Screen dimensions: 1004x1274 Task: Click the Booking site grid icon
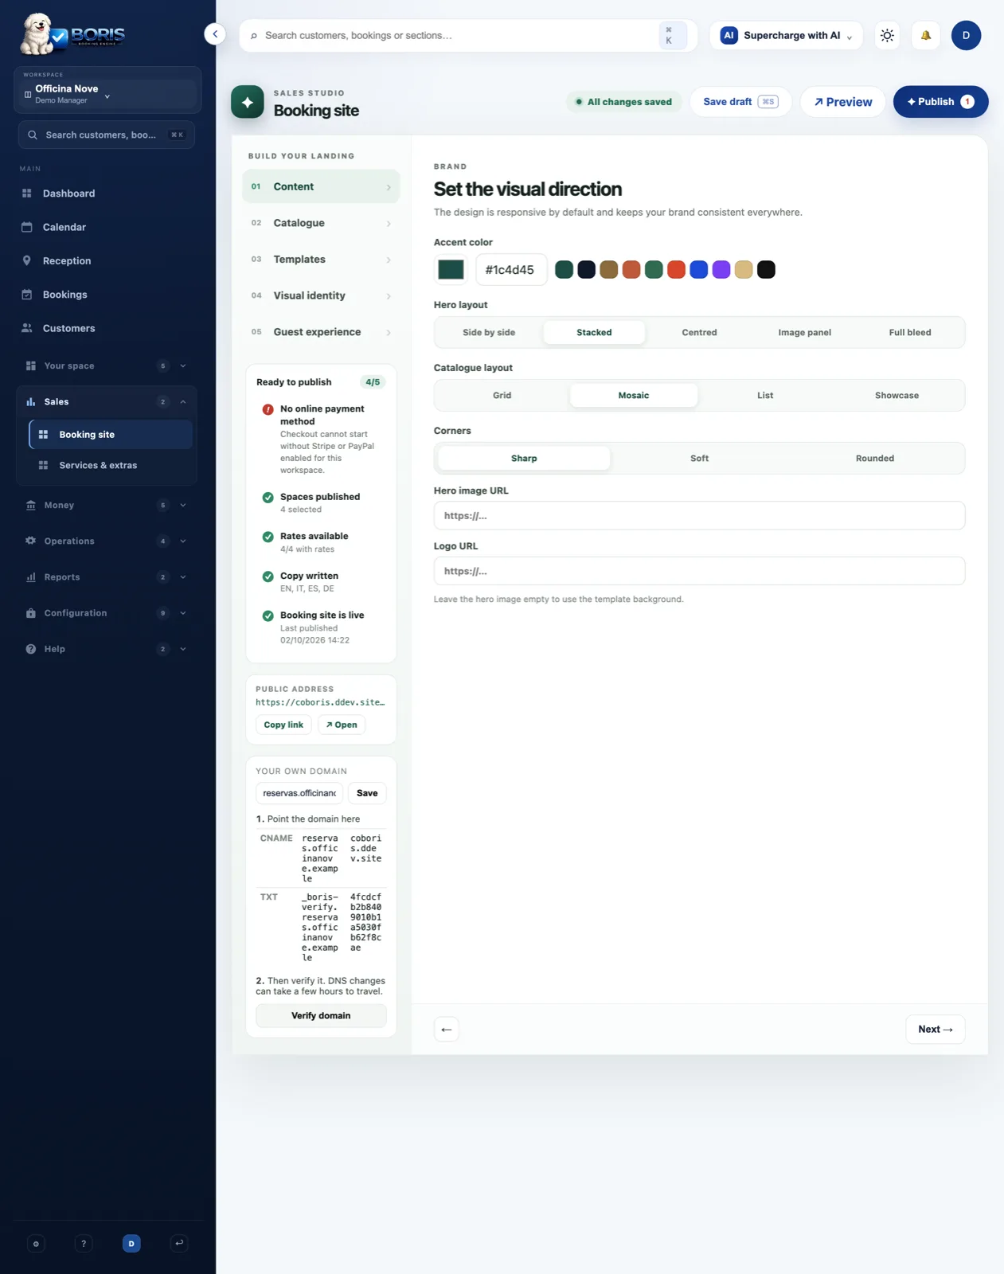[x=44, y=435]
